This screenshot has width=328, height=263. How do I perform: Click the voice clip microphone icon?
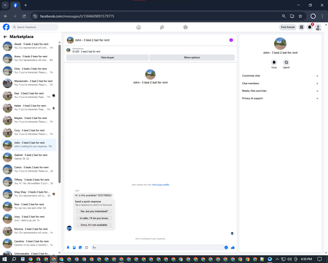tap(68, 247)
